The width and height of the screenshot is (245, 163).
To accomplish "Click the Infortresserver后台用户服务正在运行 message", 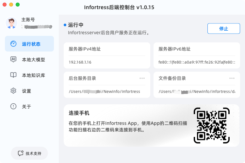I will tap(109, 33).
